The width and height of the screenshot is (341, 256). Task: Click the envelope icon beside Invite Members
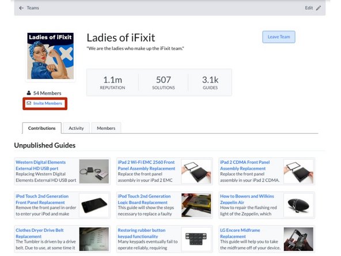click(x=29, y=103)
